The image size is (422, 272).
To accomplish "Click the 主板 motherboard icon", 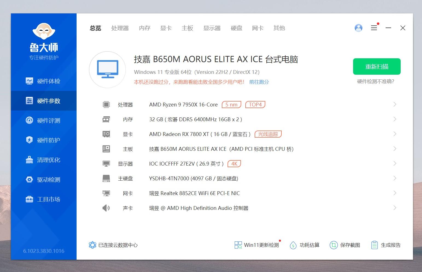I will [106, 149].
